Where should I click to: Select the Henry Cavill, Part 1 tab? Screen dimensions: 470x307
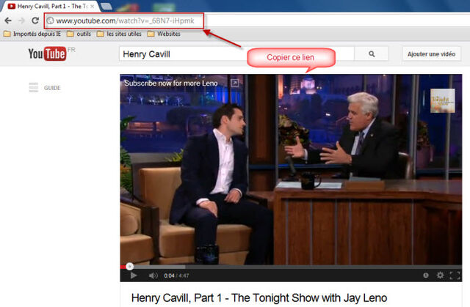(x=50, y=6)
